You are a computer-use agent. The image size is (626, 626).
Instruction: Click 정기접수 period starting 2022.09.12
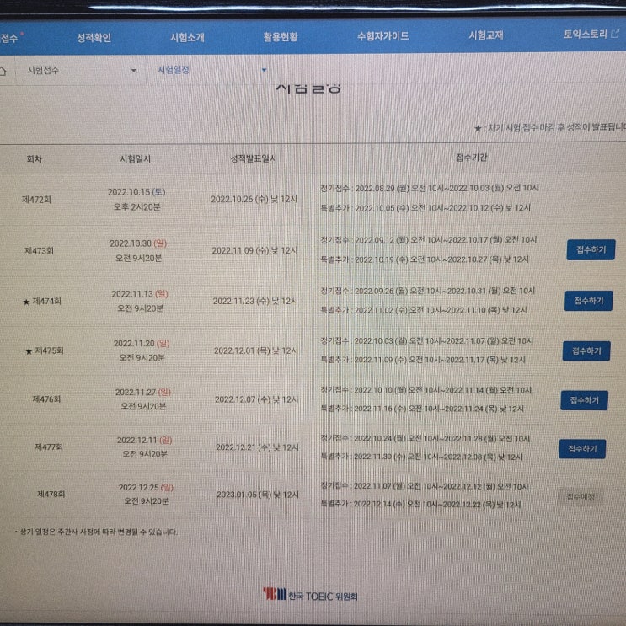pos(429,240)
